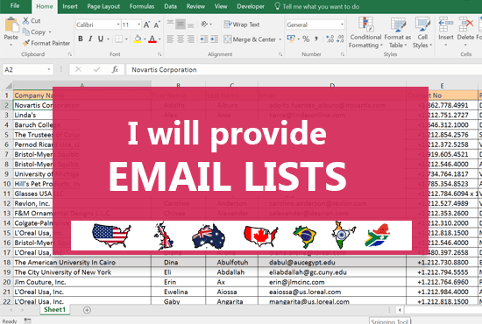Image resolution: width=482 pixels, height=324 pixels.
Task: Click Decrease Indent icon
Action: click(x=204, y=39)
